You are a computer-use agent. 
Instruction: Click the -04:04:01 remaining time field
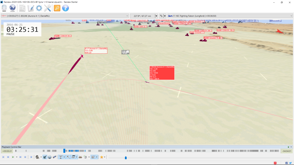click(x=287, y=151)
